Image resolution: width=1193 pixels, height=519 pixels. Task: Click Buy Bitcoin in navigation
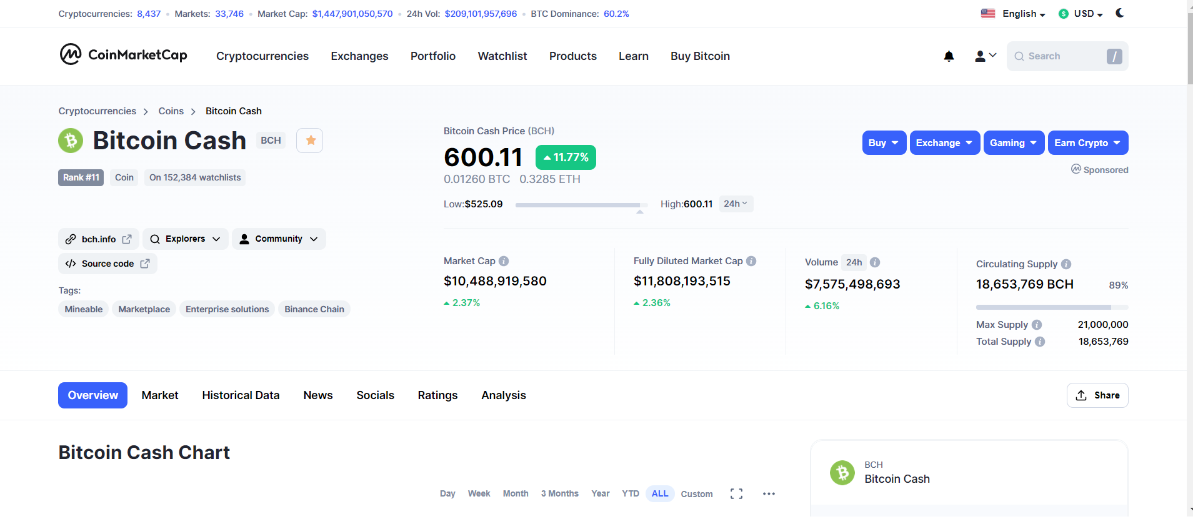tap(700, 56)
